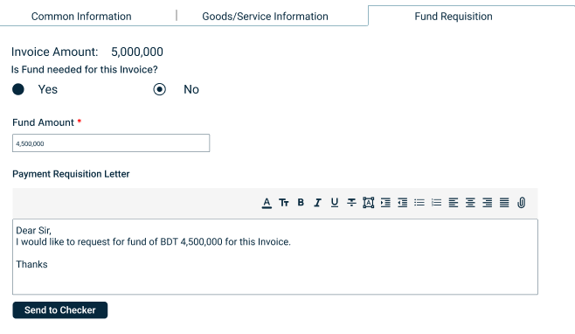Select Yes for fund needed

tap(18, 89)
